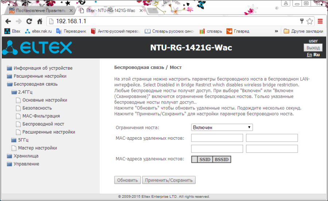Image resolution: width=328 pixels, height=201 pixels.
Task: Open the Словарь русских синонимов bookmark
Action: point(169,31)
